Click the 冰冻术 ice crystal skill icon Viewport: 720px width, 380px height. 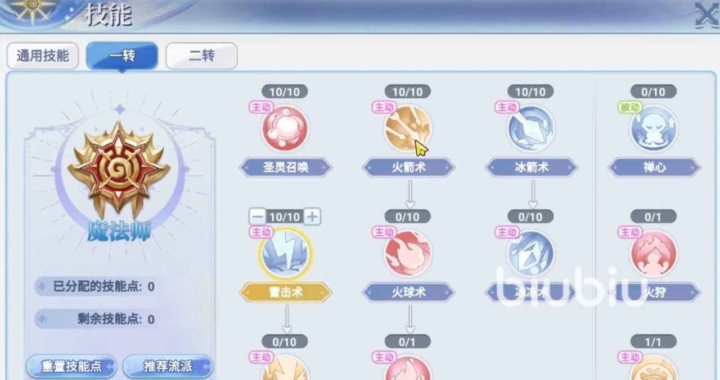click(531, 254)
